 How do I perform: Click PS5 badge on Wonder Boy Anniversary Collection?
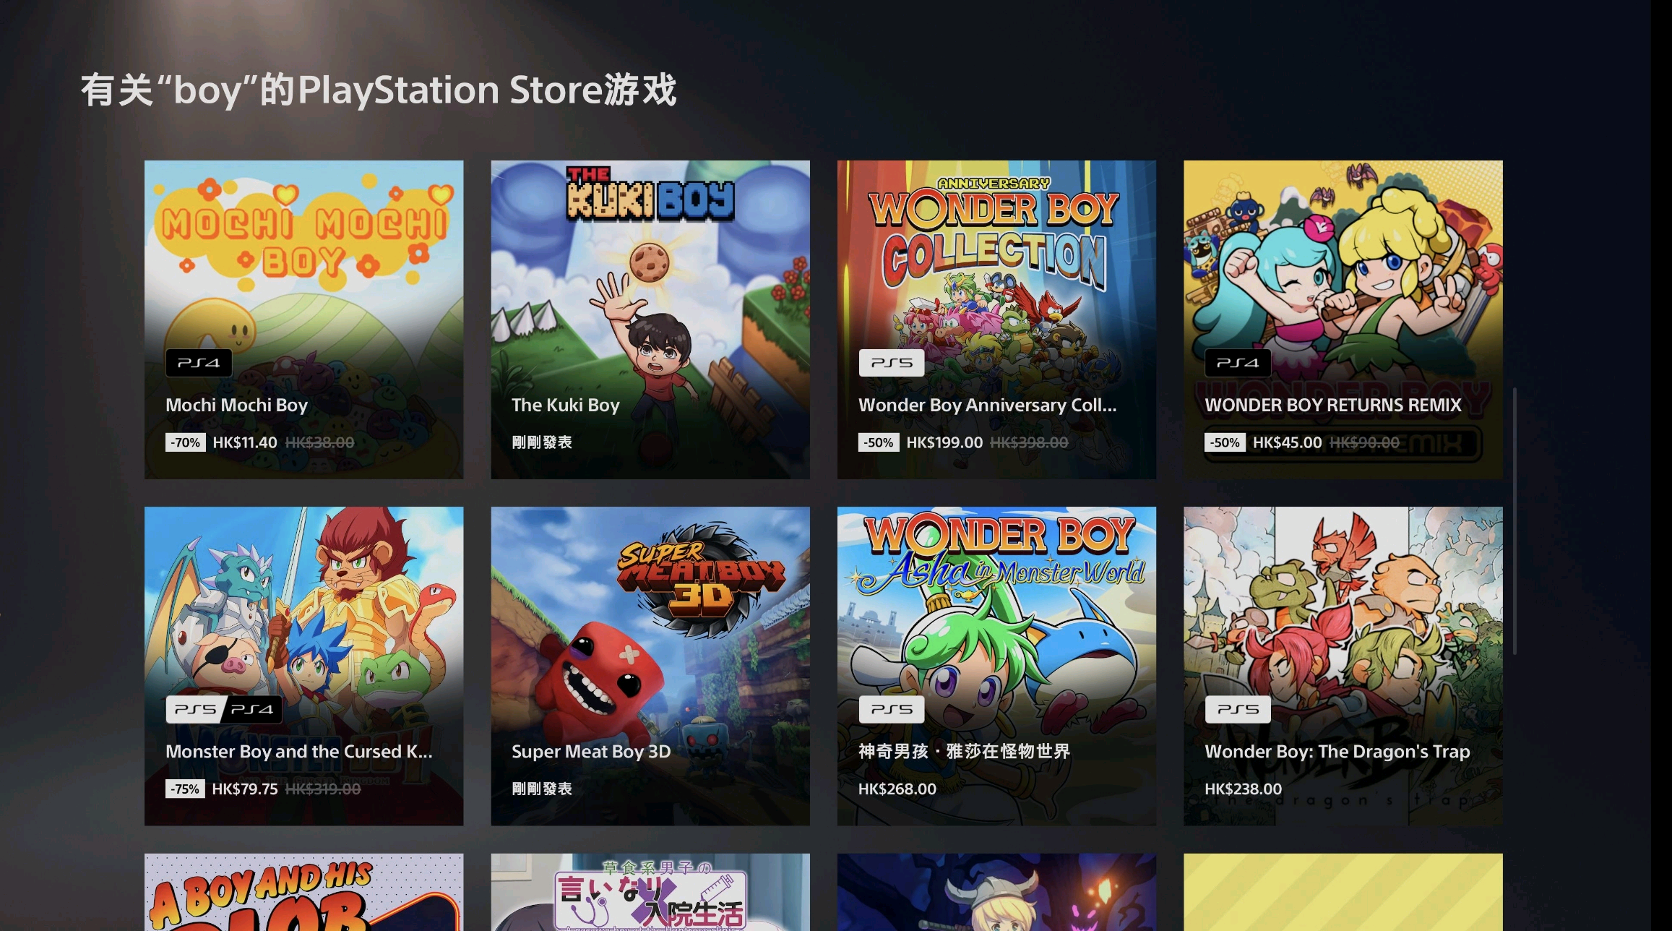pos(891,363)
